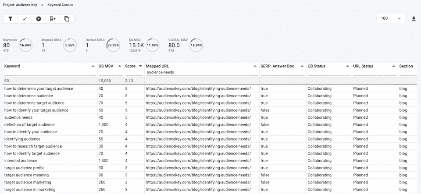The width and height of the screenshot is (421, 194).
Task: Click Score 3 for 'target audience profile'
Action: coord(126,168)
